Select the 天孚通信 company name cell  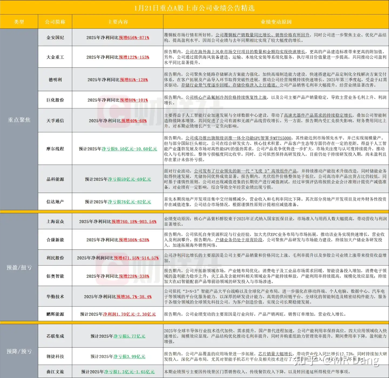tap(55, 121)
